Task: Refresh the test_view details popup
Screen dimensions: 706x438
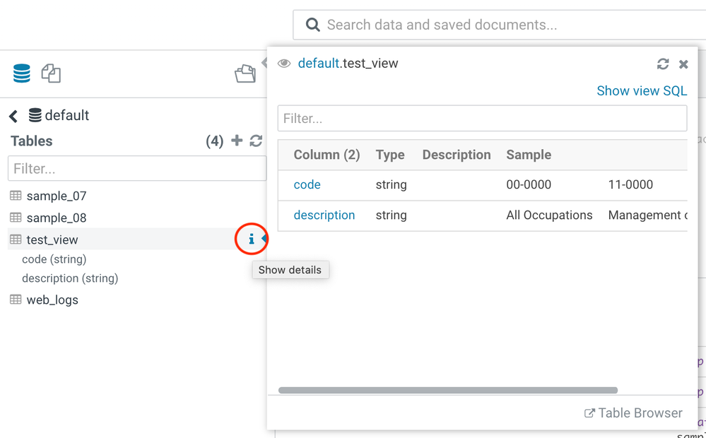Action: [663, 64]
